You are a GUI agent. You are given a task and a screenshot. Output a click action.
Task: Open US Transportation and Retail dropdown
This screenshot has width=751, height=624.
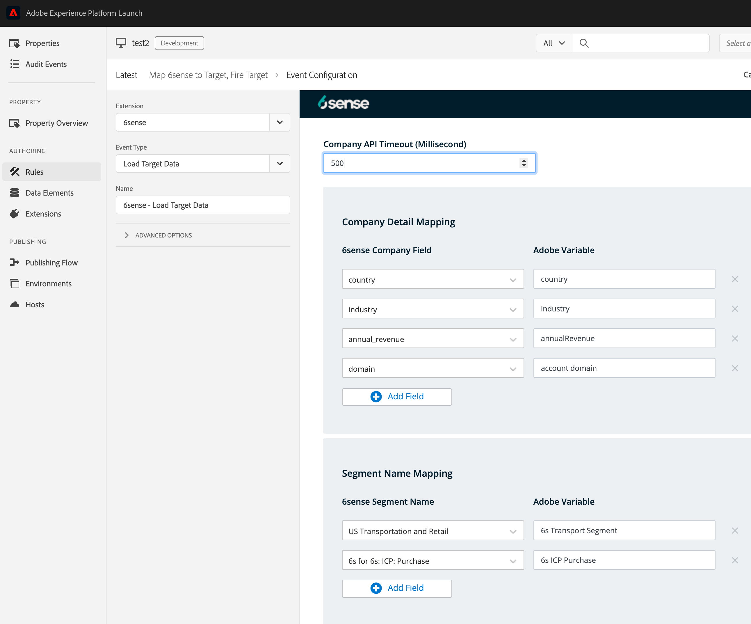click(x=433, y=531)
